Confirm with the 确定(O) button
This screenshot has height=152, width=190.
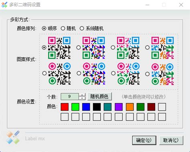pos(144,140)
